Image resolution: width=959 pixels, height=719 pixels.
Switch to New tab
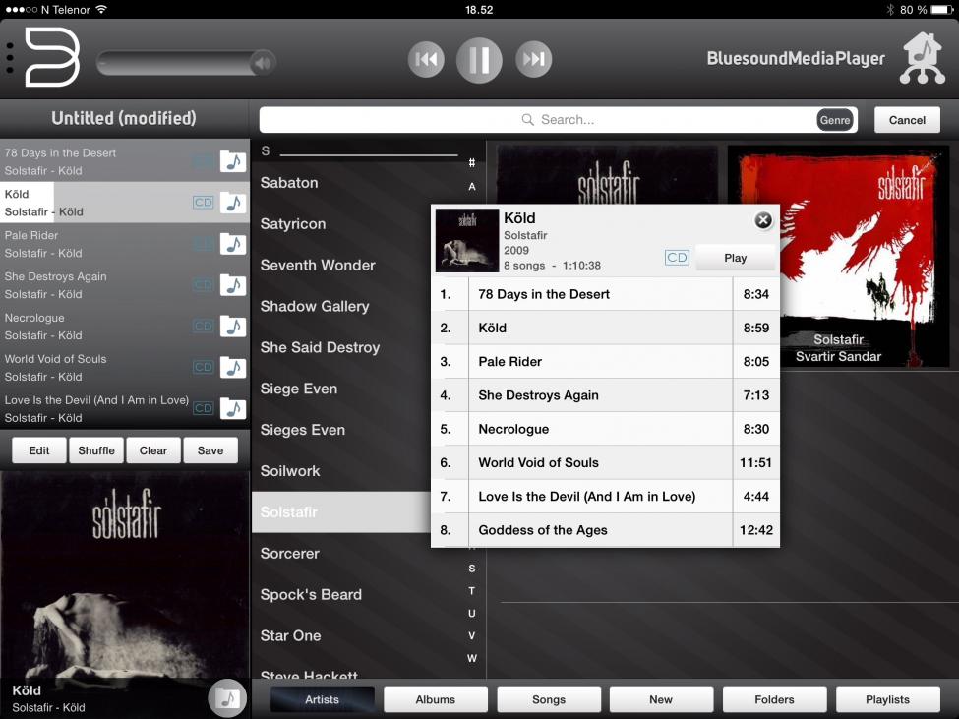click(x=661, y=699)
